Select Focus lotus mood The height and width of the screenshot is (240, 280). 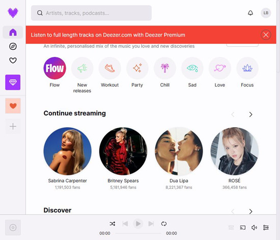(x=247, y=68)
